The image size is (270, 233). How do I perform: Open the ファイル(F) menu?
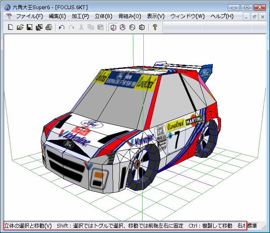(29, 16)
